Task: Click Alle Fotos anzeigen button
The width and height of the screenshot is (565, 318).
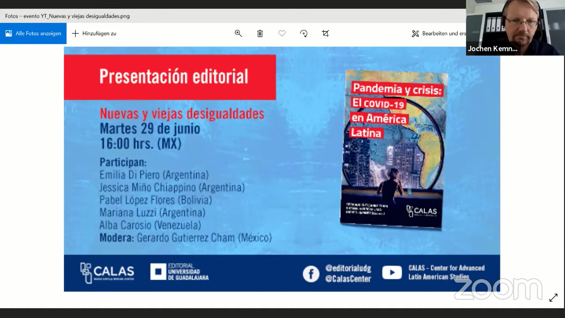Action: [x=33, y=34]
